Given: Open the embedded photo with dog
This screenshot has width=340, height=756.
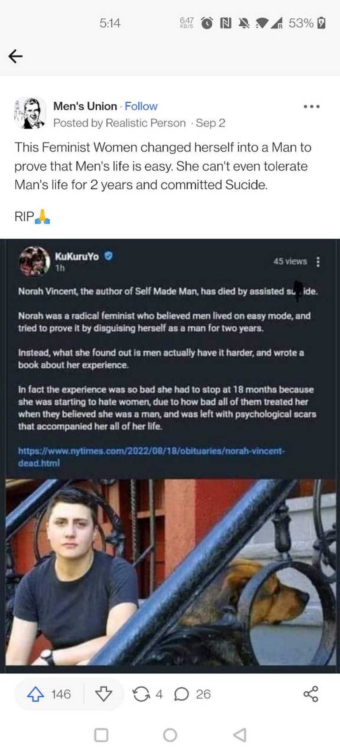Looking at the screenshot, I should 170,572.
